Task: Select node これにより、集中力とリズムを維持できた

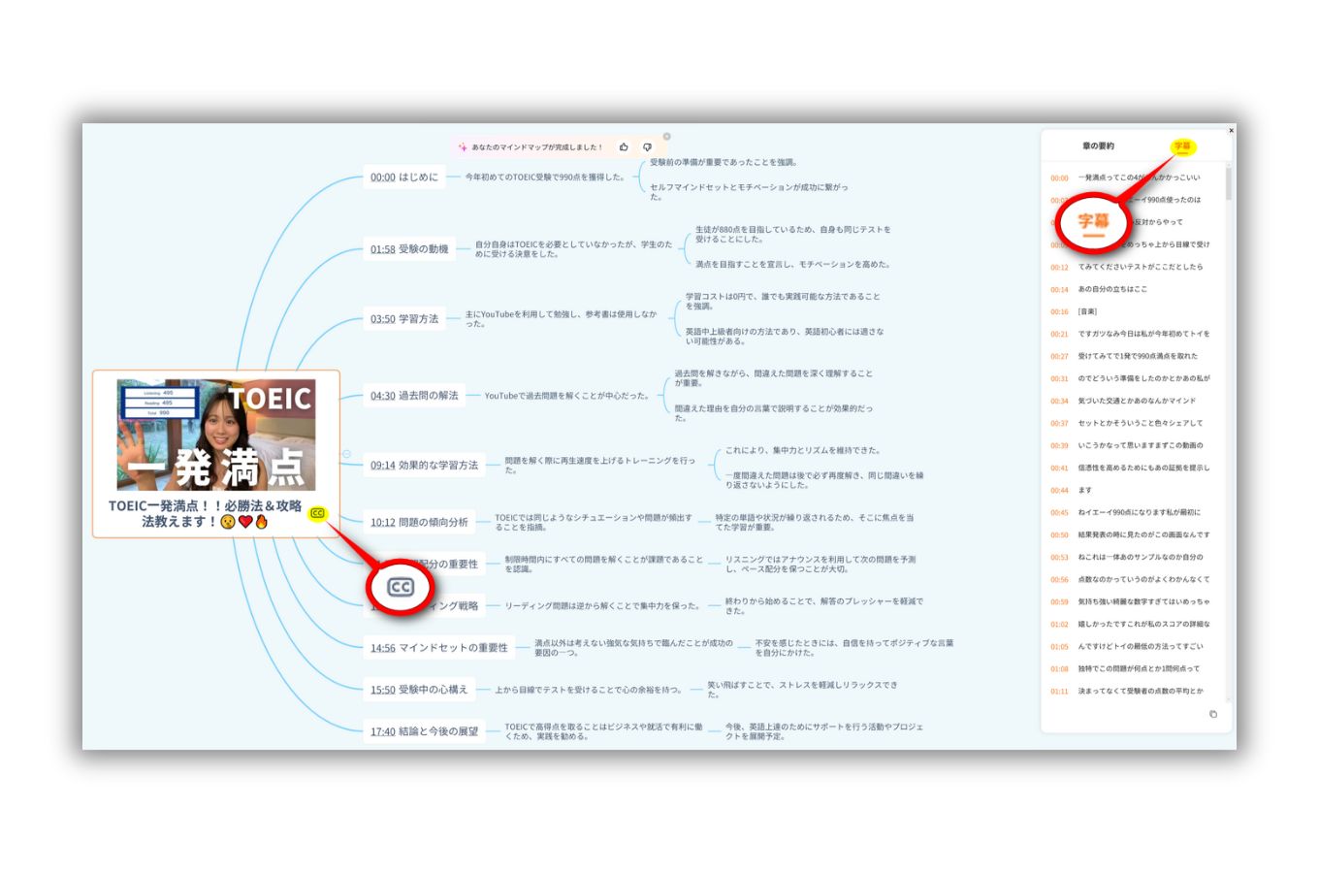Action: coord(803,451)
